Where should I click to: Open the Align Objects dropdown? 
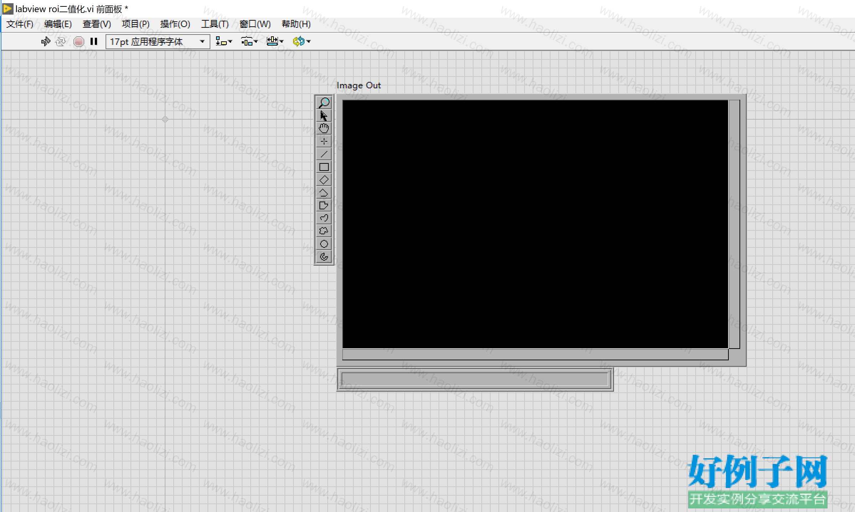pos(224,41)
